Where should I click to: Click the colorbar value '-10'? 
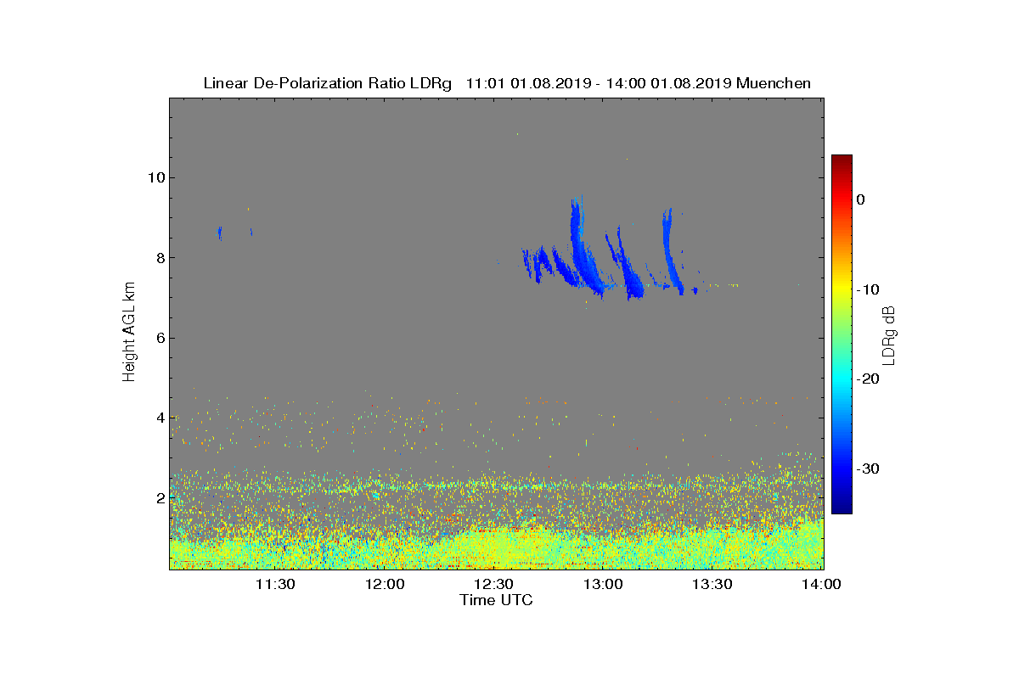point(867,289)
